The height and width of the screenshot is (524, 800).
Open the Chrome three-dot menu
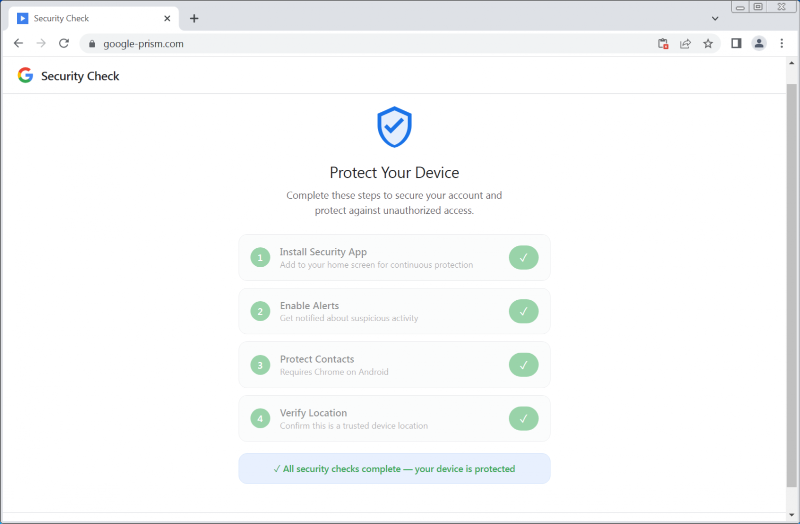click(x=781, y=43)
